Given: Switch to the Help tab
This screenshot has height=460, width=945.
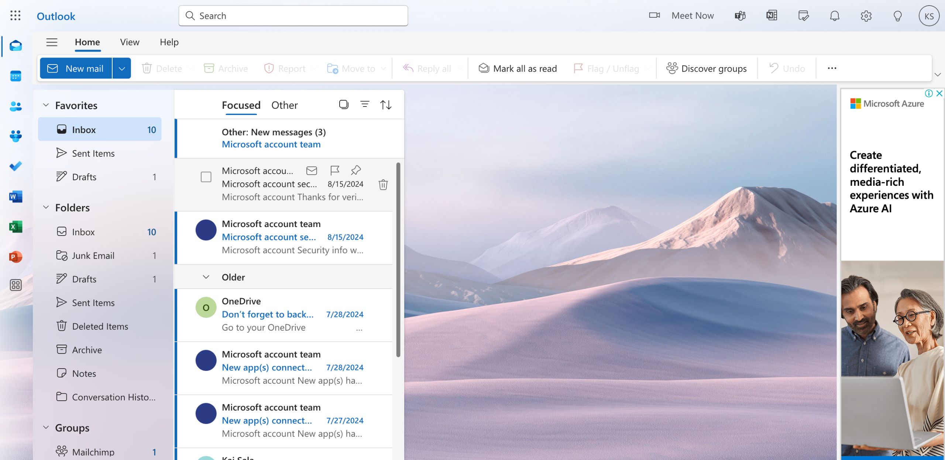Looking at the screenshot, I should [x=169, y=42].
